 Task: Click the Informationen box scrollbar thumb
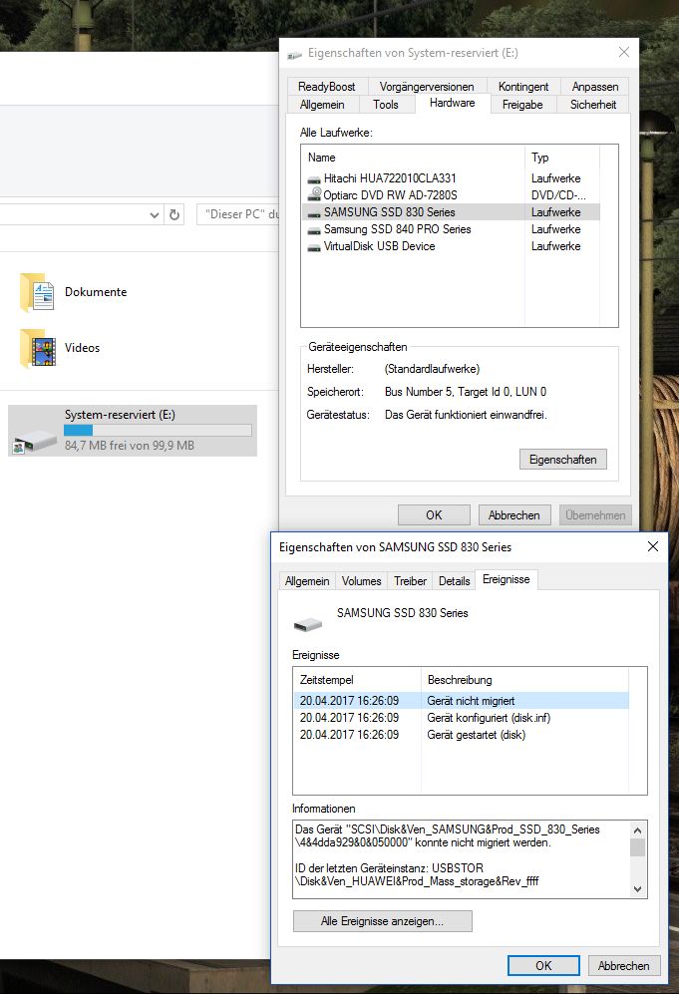(638, 847)
